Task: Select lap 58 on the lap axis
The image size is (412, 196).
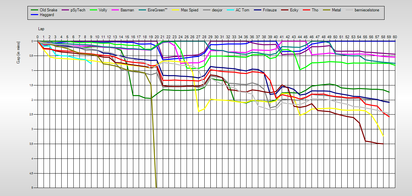Action: click(383, 37)
